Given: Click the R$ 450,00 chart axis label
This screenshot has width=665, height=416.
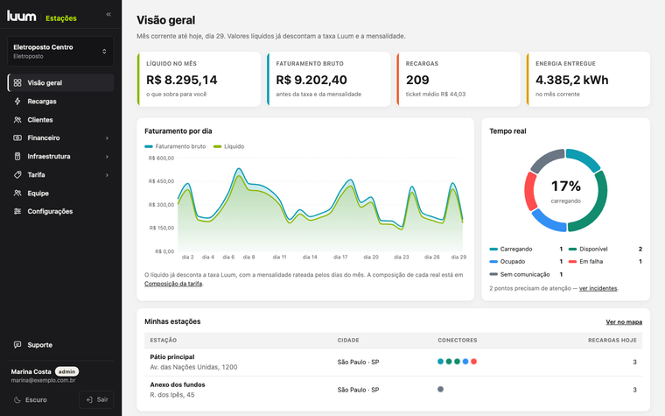Looking at the screenshot, I should [x=161, y=181].
